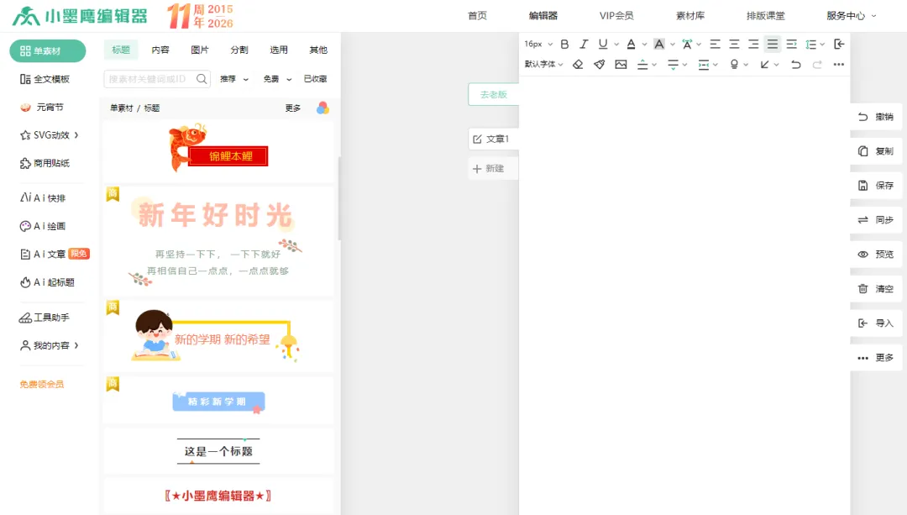
Task: Select the eraser clear format tool
Action: click(578, 64)
